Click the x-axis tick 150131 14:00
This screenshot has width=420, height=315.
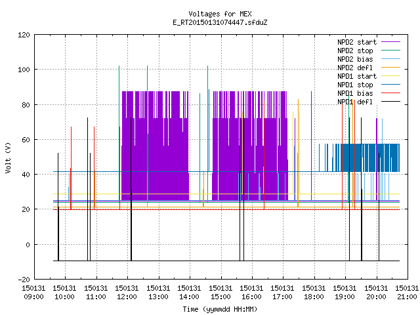click(x=189, y=293)
